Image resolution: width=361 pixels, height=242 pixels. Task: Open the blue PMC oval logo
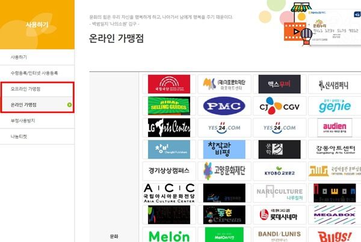224,106
